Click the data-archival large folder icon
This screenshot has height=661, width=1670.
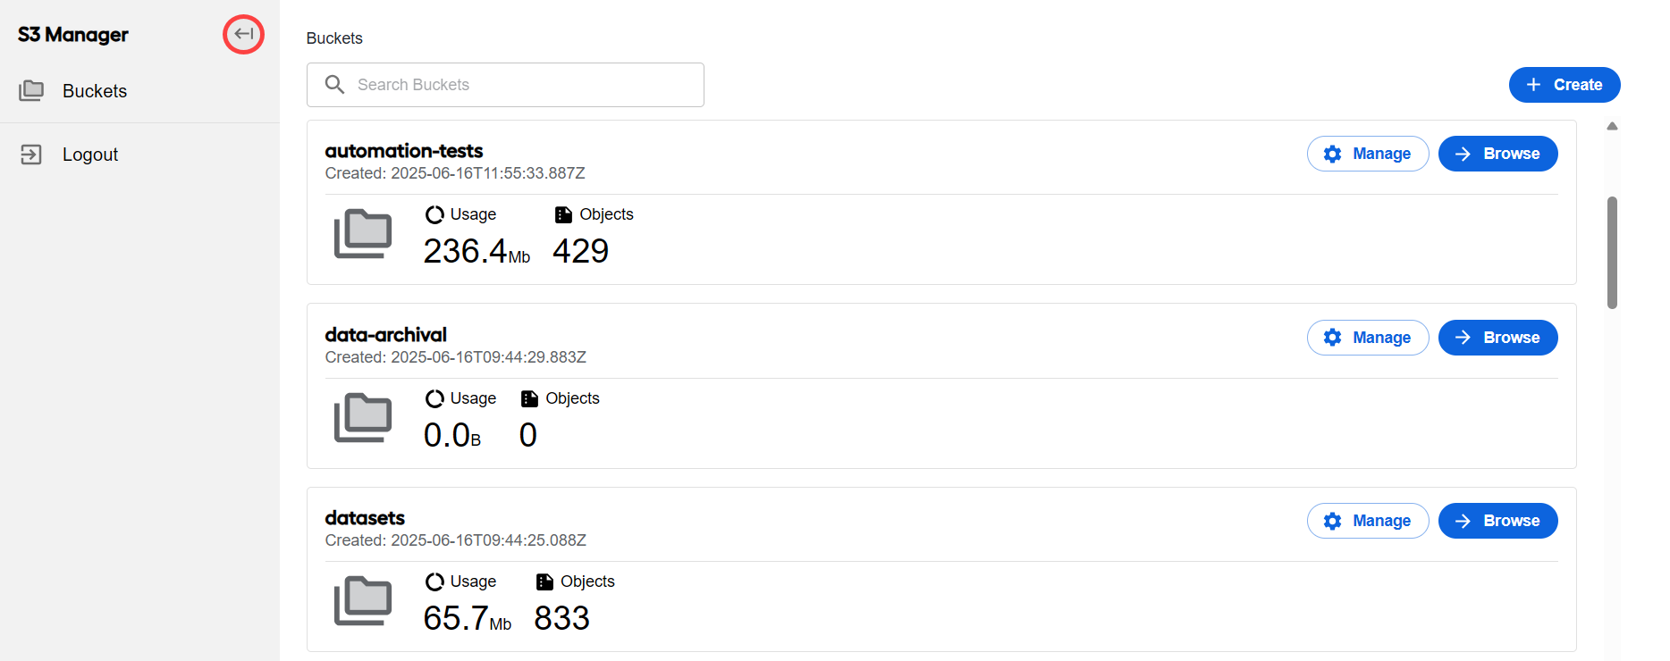[x=363, y=417]
